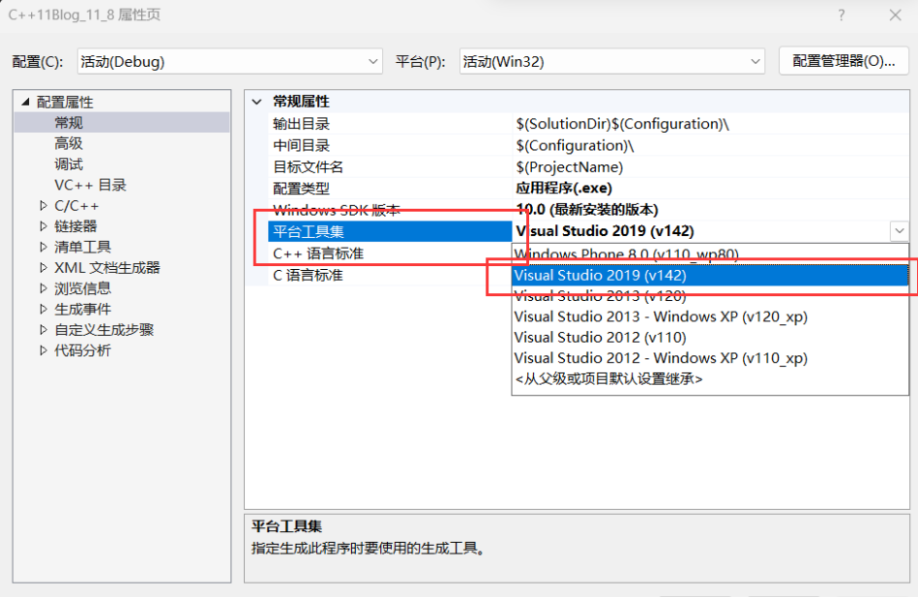Expand the C/C++ tree node arrow

[x=43, y=206]
